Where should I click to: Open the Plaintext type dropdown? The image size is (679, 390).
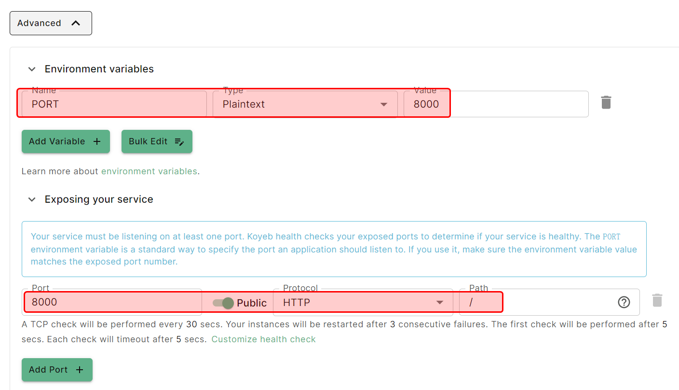coord(305,104)
